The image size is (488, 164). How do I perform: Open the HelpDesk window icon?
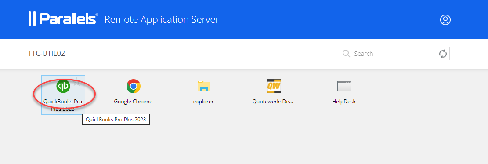tap(344, 86)
